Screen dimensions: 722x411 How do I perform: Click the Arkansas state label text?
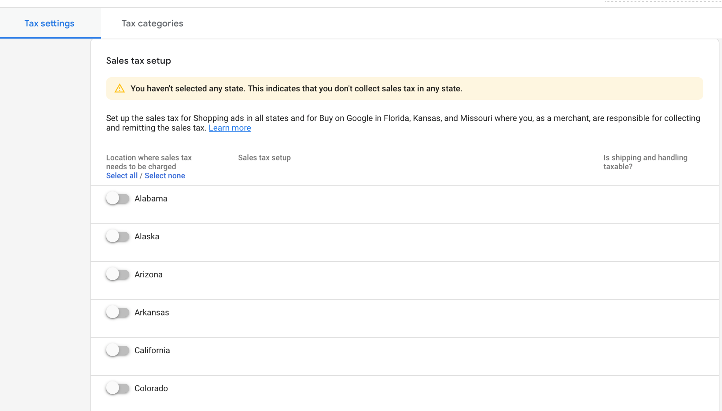152,312
